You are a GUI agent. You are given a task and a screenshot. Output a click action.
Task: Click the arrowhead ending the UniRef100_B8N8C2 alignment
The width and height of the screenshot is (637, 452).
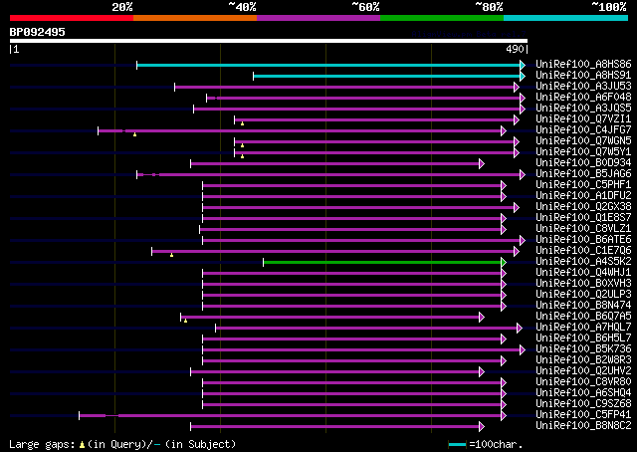click(x=482, y=426)
